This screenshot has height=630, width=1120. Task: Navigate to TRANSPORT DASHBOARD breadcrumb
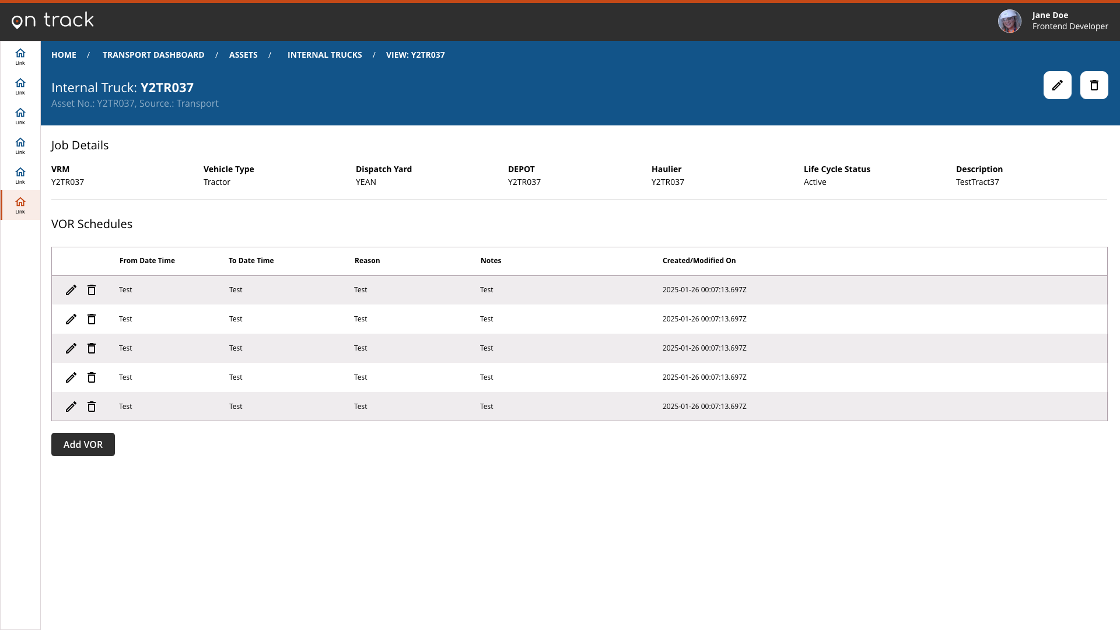[x=153, y=54]
